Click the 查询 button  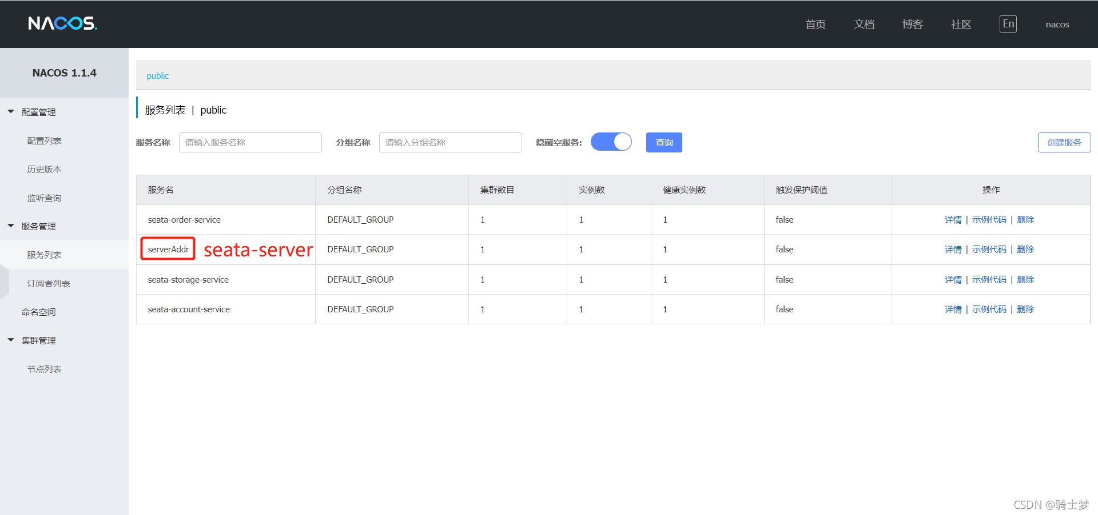(x=664, y=142)
